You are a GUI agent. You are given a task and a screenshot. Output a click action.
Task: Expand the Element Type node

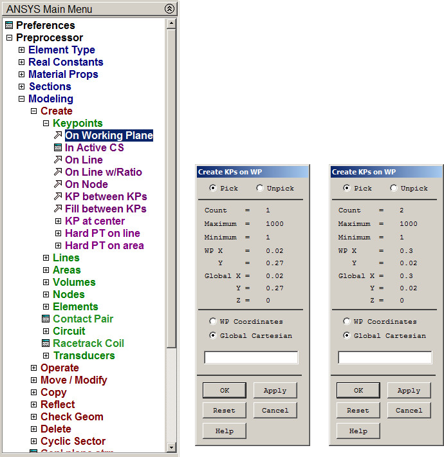pyautogui.click(x=22, y=50)
